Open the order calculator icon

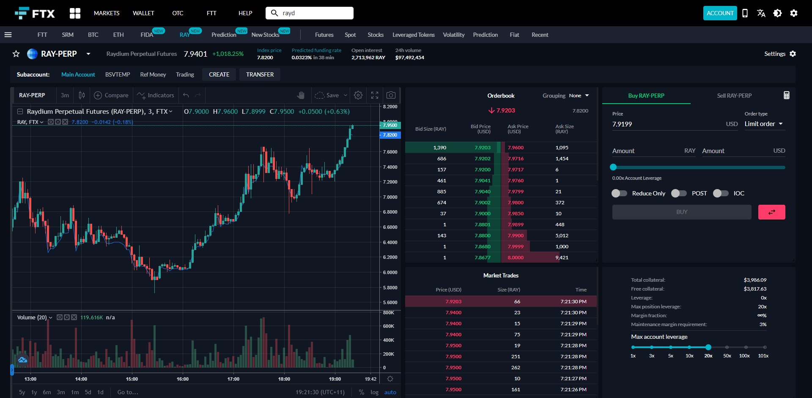coord(786,95)
